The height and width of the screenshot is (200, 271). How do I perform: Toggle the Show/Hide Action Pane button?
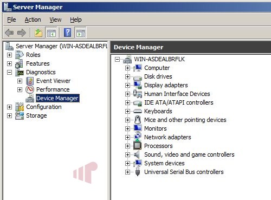click(x=80, y=33)
